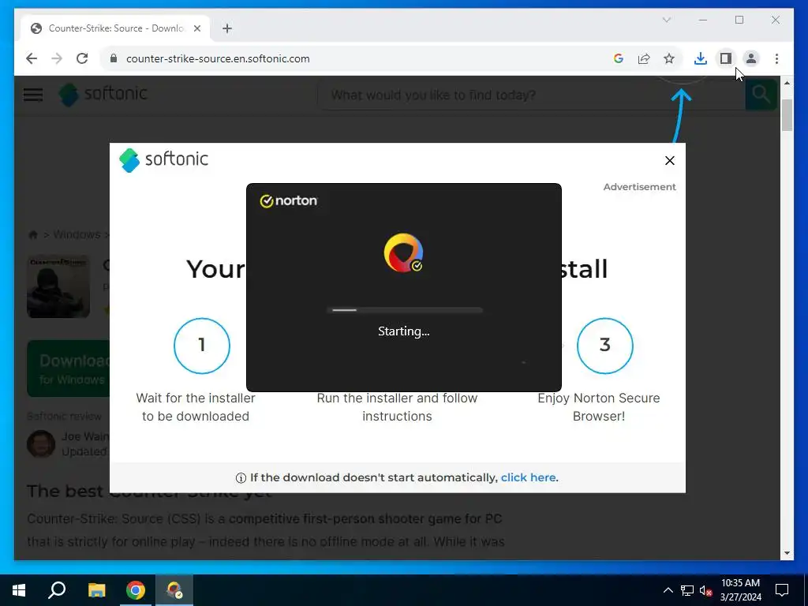808x606 pixels.
Task: Click the 'What would you like to find' search field
Action: (531, 95)
